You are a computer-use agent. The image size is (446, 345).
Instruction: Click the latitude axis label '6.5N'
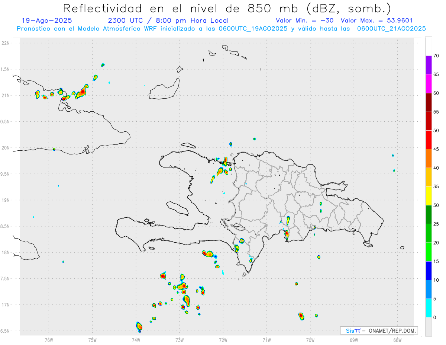pos(6,331)
